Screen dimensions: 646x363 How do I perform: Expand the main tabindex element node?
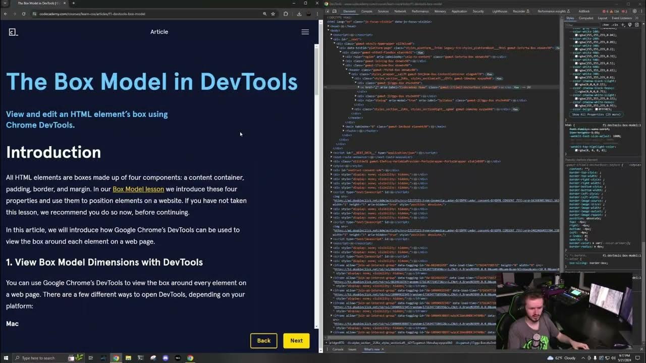coord(344,127)
